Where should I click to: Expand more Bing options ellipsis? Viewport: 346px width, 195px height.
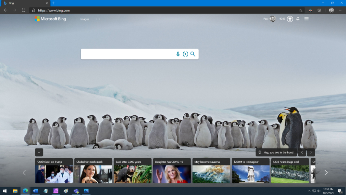(x=98, y=19)
